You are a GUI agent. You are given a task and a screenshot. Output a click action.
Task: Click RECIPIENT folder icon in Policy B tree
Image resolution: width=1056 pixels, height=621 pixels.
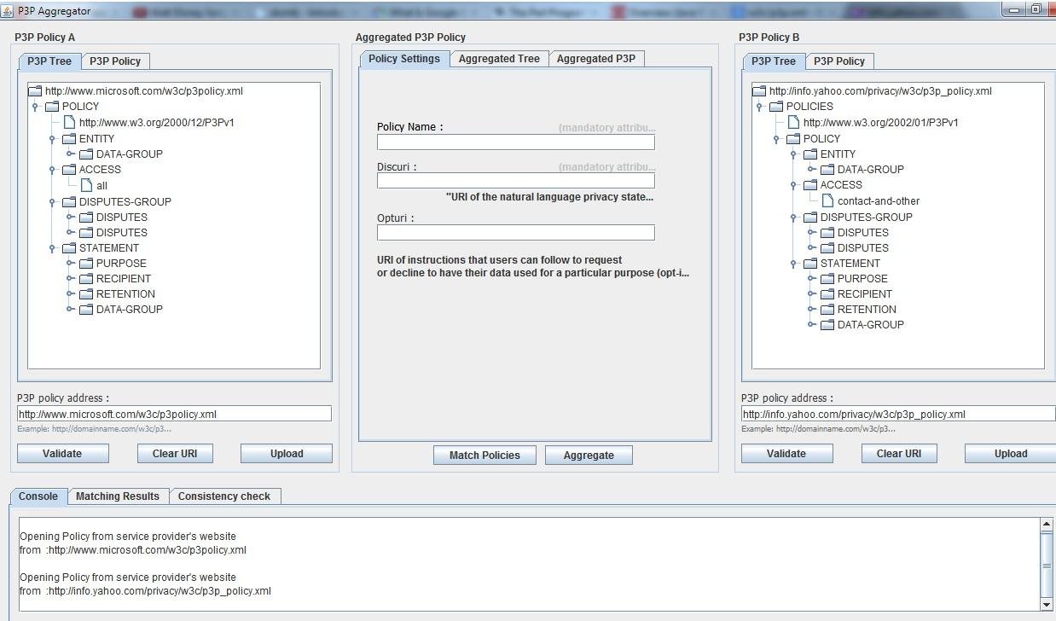click(x=827, y=294)
